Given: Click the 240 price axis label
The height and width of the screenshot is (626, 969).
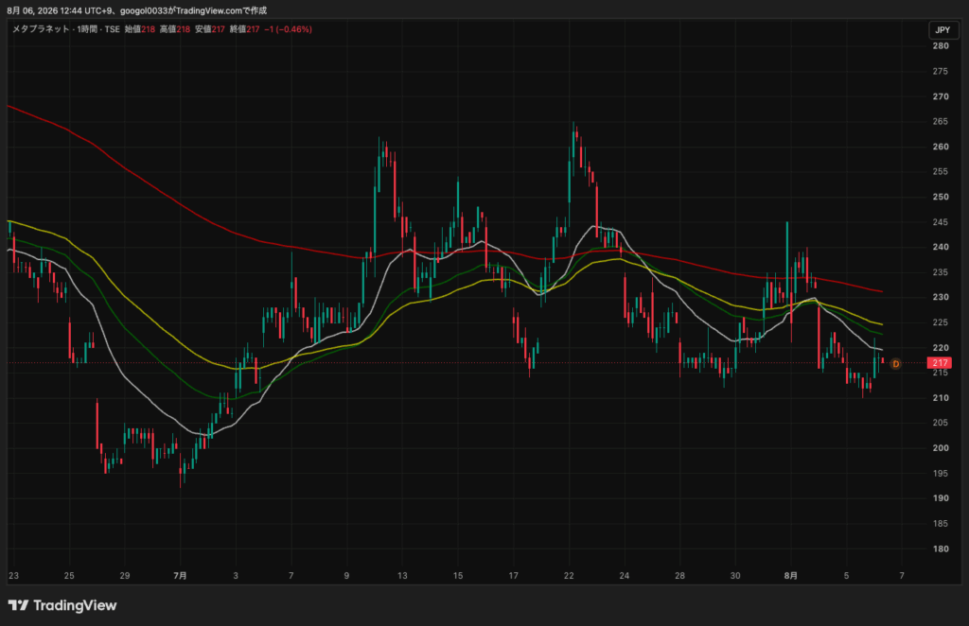Looking at the screenshot, I should (941, 247).
